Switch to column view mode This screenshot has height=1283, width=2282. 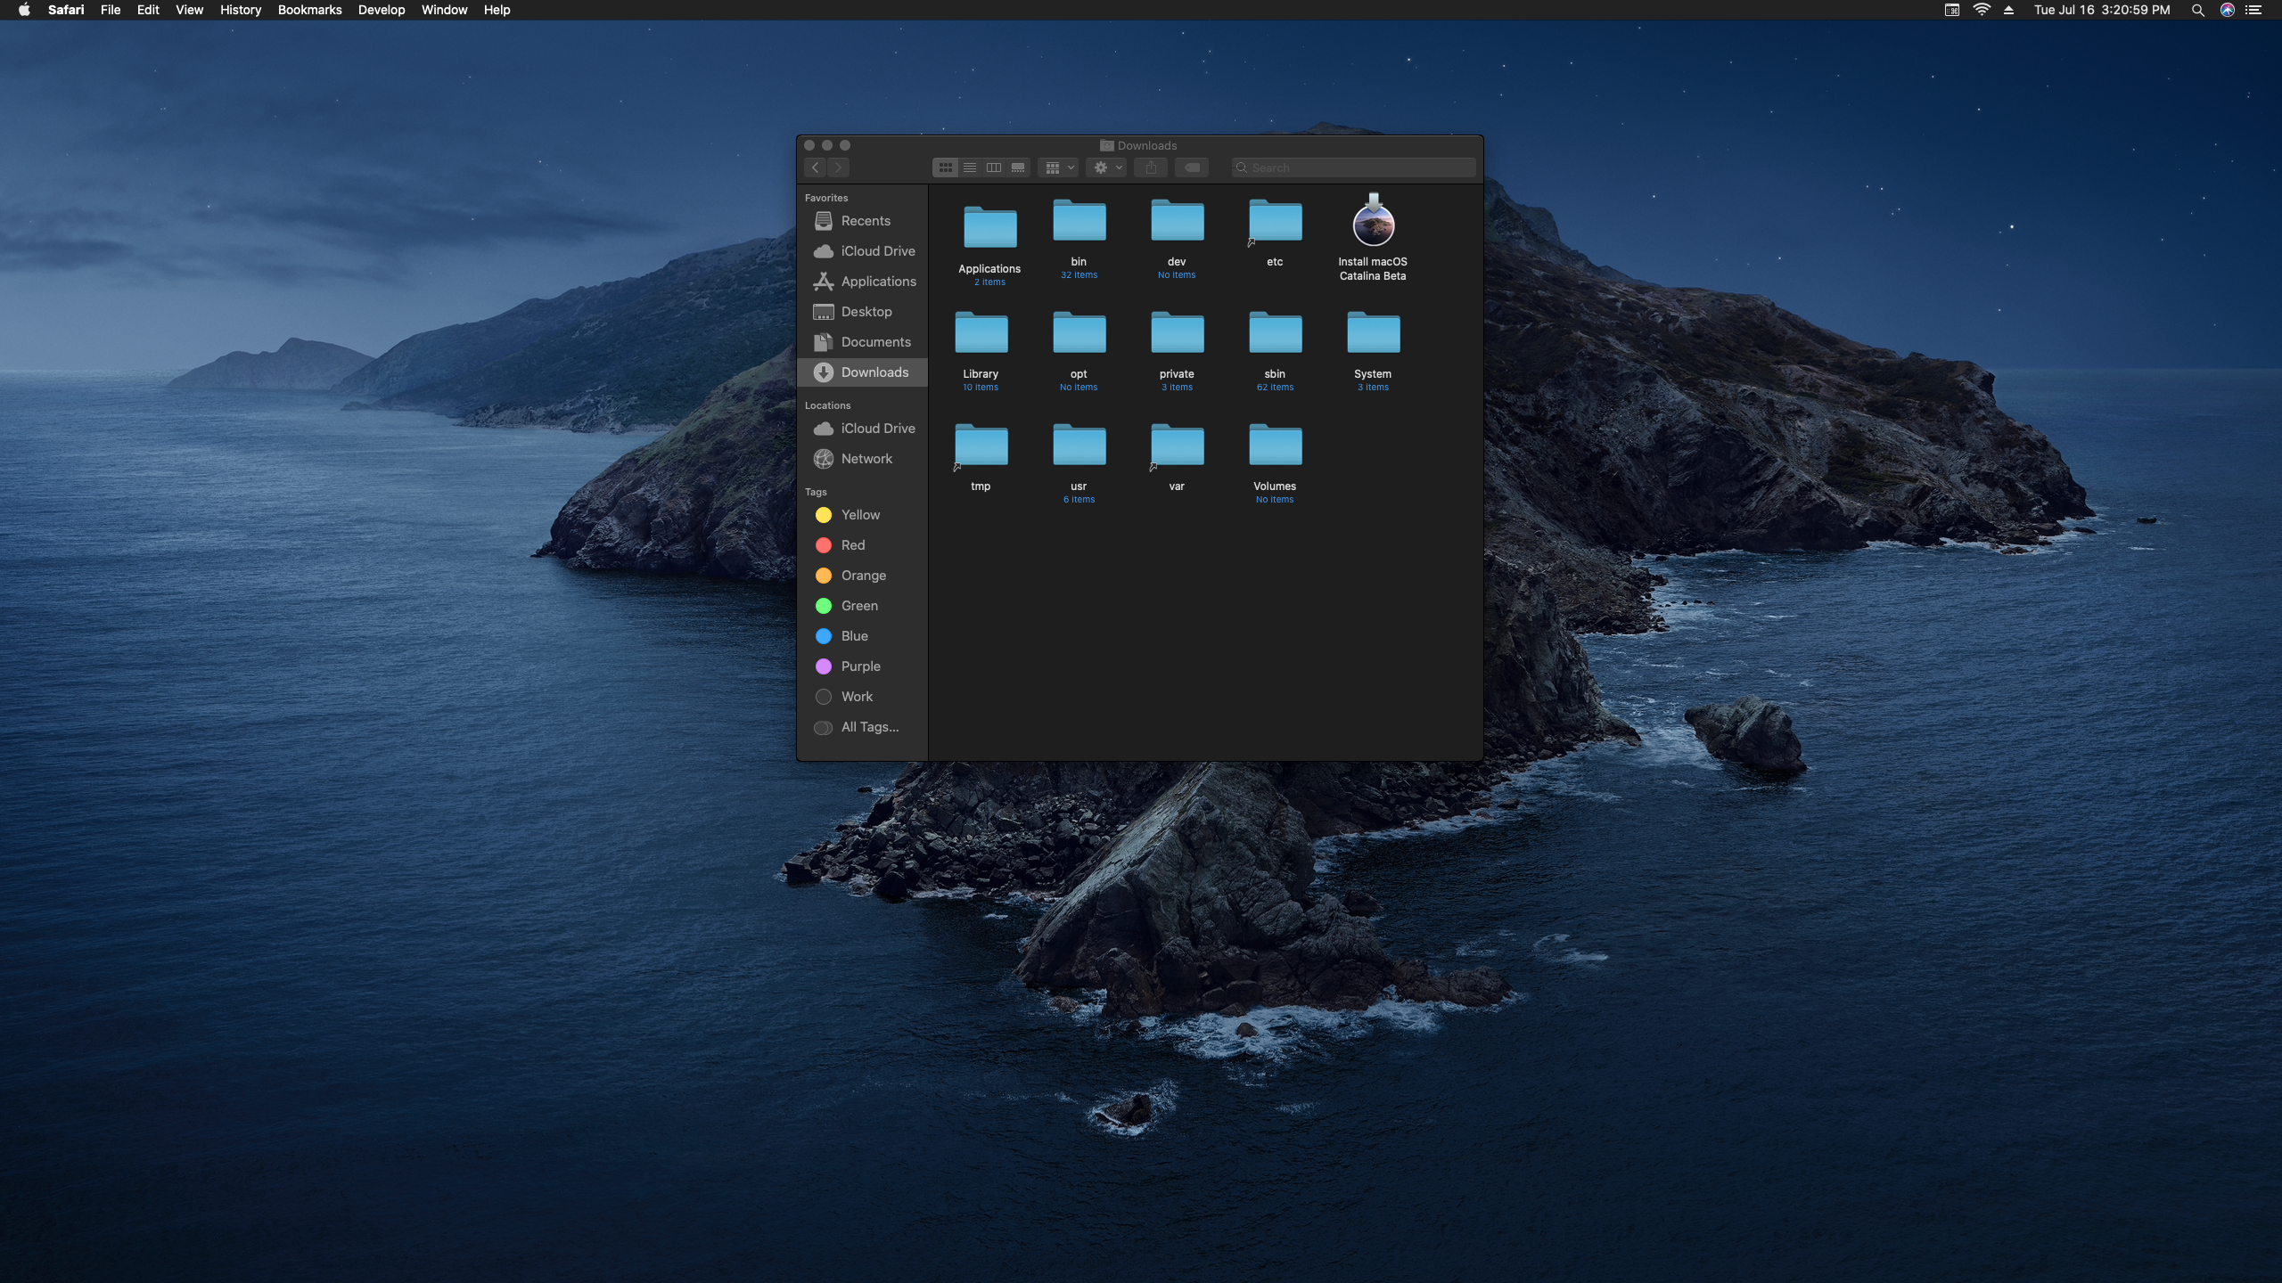coord(993,168)
